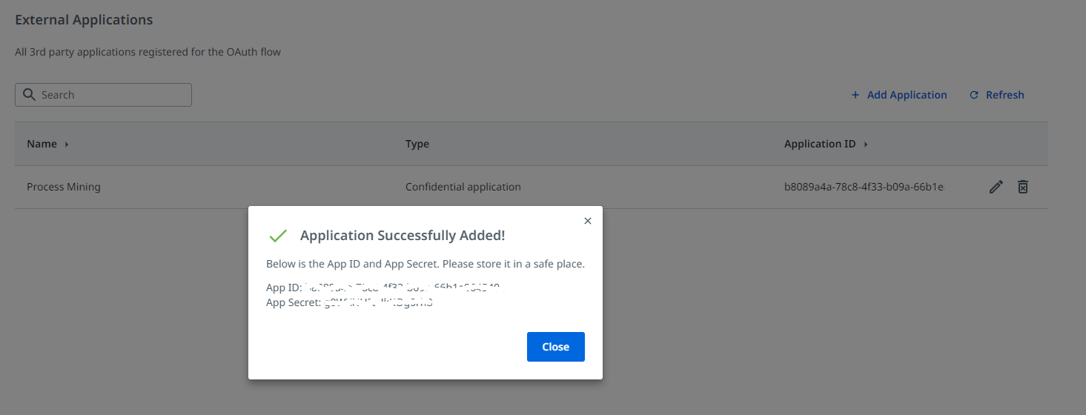Click the plus icon beside Add Application

click(855, 95)
